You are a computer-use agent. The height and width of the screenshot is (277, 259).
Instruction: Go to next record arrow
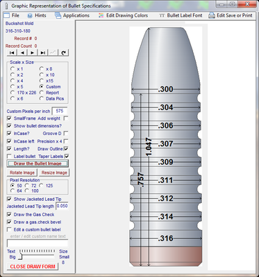33,53
